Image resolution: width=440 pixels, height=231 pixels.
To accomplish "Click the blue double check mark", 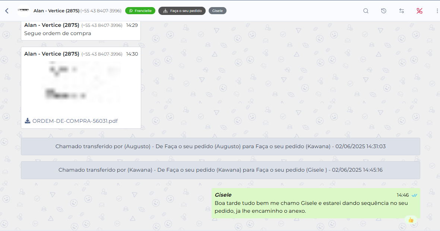I will click(x=414, y=195).
